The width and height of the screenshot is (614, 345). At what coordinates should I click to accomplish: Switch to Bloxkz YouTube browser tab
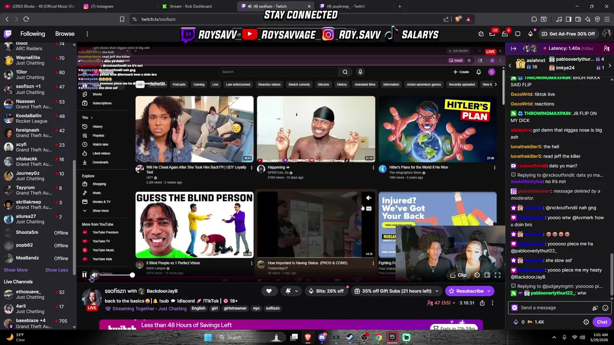pos(39,6)
